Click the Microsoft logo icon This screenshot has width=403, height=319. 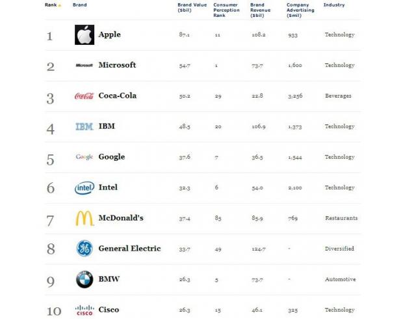84,65
